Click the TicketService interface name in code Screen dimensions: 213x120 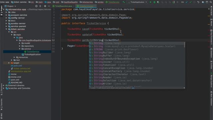pos(96,23)
